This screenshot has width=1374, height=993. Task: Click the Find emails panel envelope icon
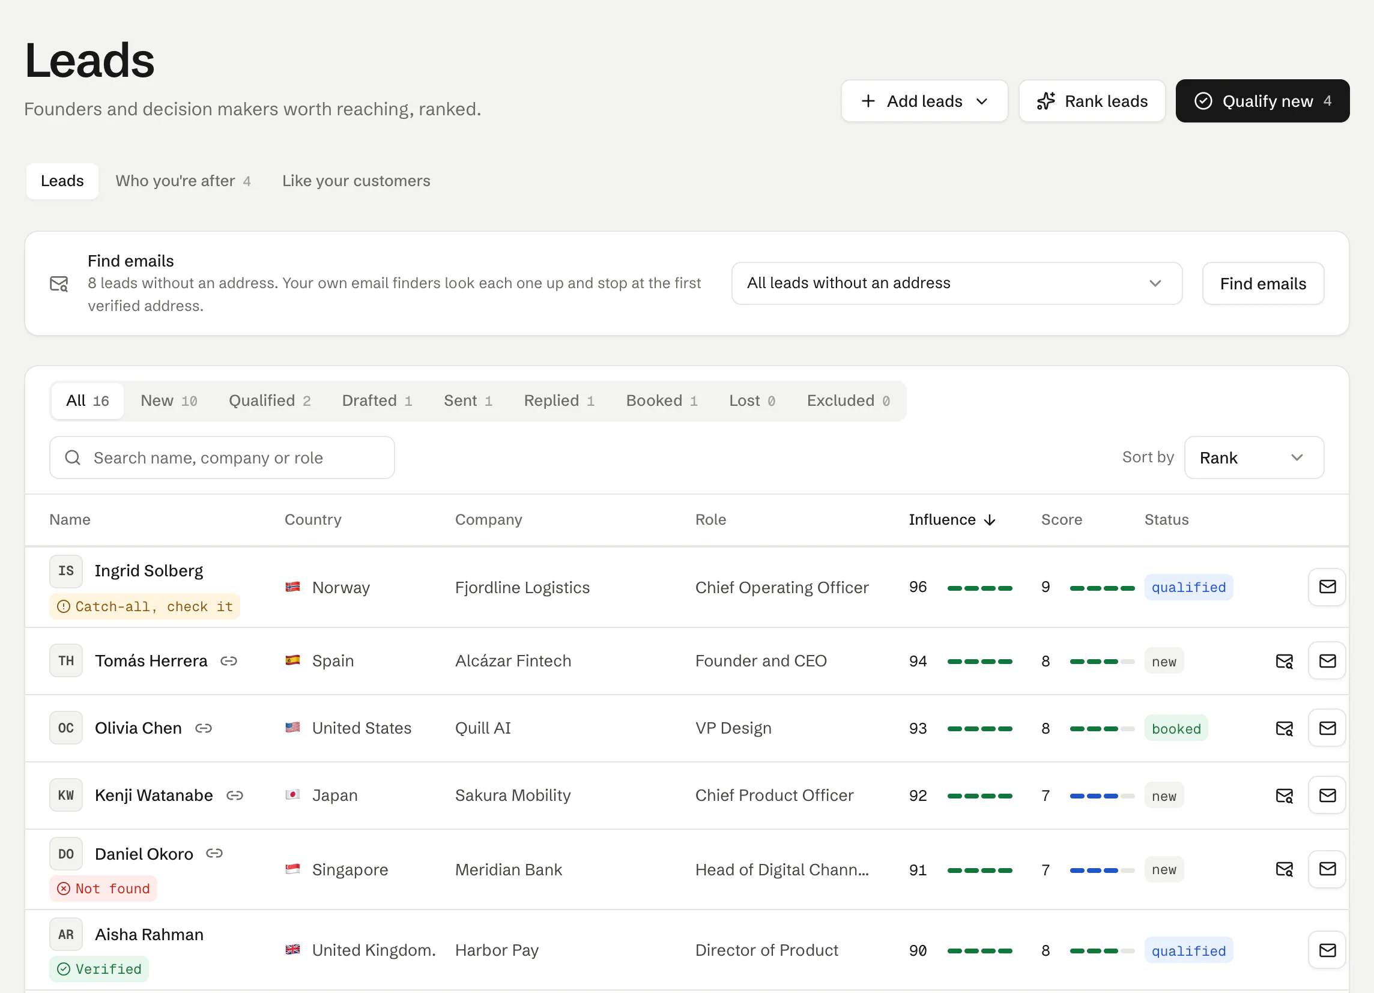tap(59, 283)
